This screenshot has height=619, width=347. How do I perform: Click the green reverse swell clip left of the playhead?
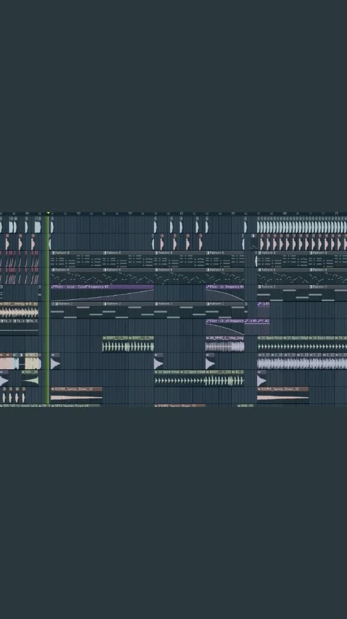(30, 378)
